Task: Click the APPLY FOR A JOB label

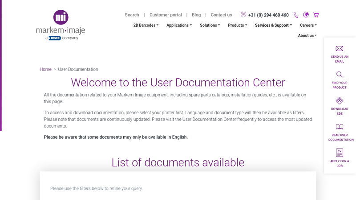Action: tap(340, 163)
